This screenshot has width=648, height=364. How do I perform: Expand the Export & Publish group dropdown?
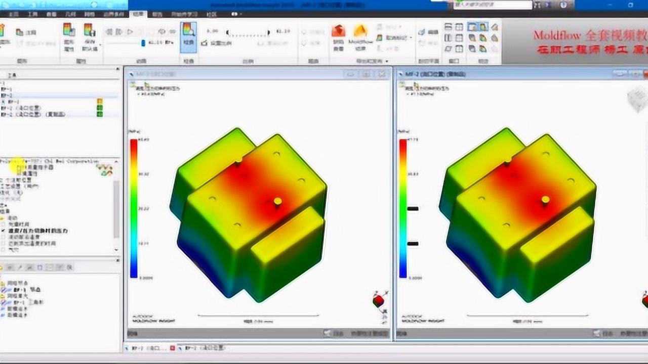387,61
